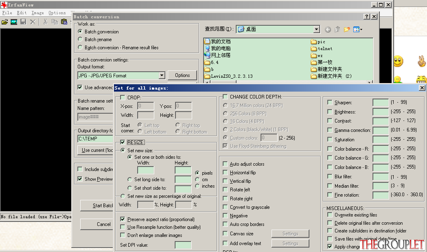Uncheck the RESIZE checkbox

[x=123, y=142]
